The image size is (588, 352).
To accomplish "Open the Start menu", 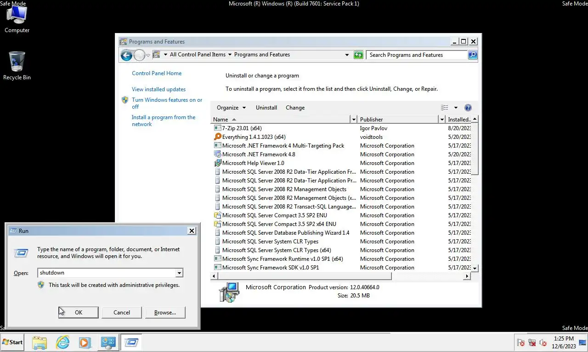I will pos(12,342).
